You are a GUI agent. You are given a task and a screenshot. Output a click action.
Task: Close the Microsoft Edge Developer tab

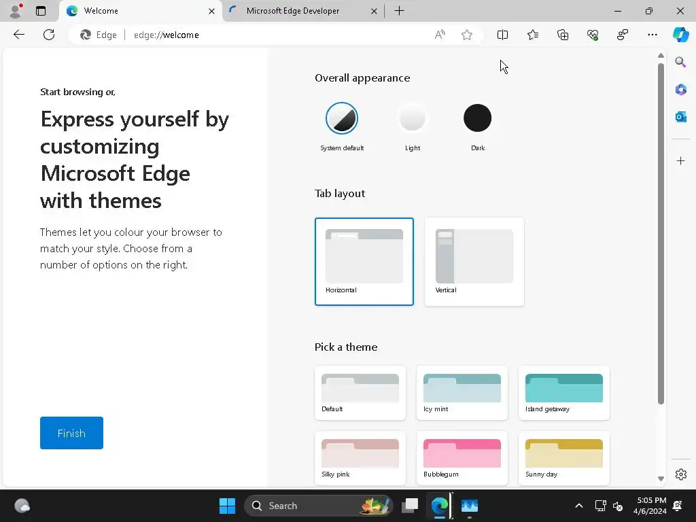pyautogui.click(x=375, y=11)
